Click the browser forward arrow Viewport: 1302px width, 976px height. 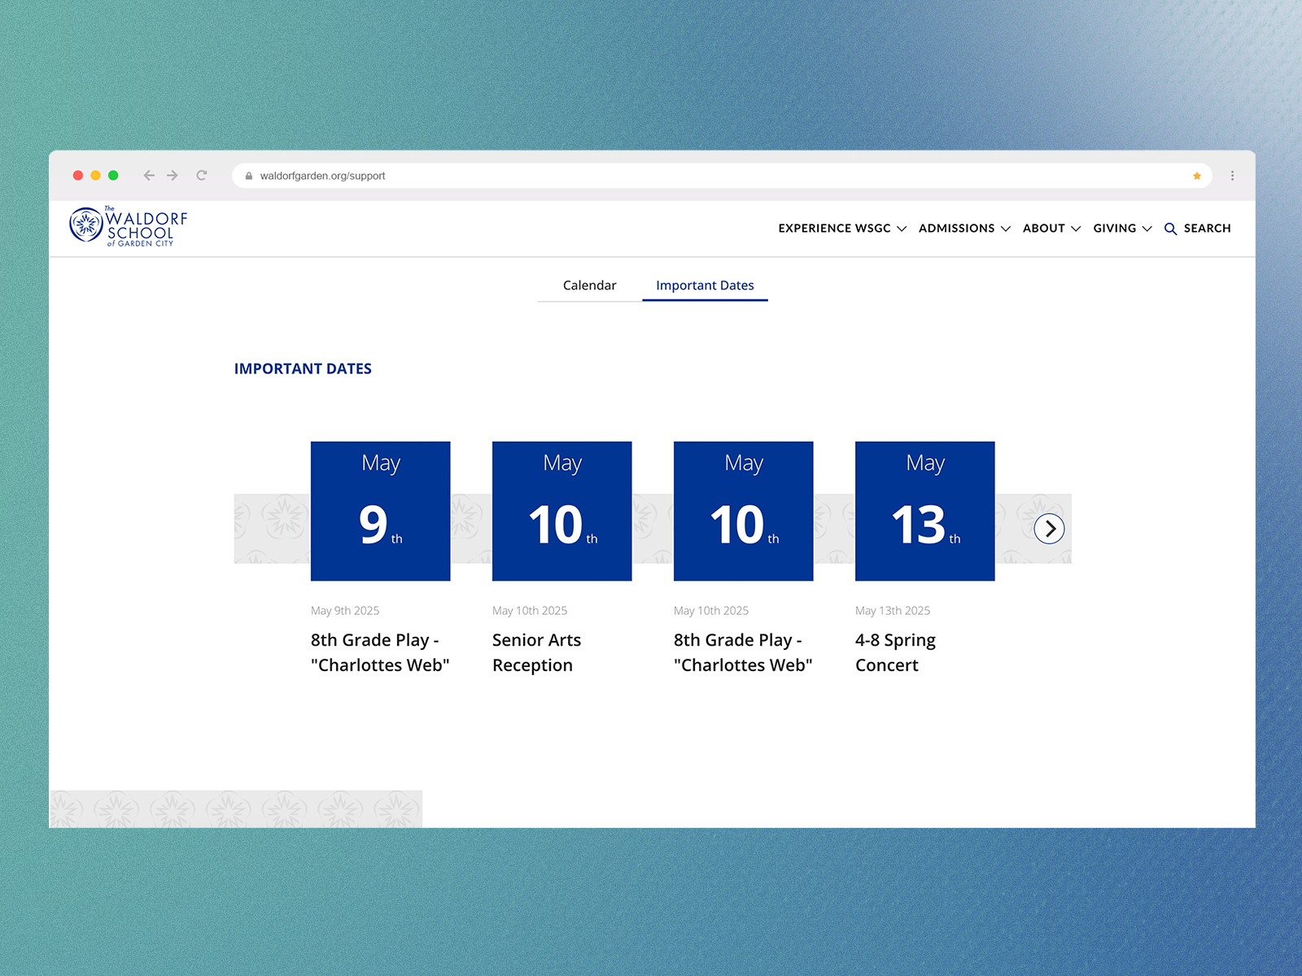tap(173, 176)
